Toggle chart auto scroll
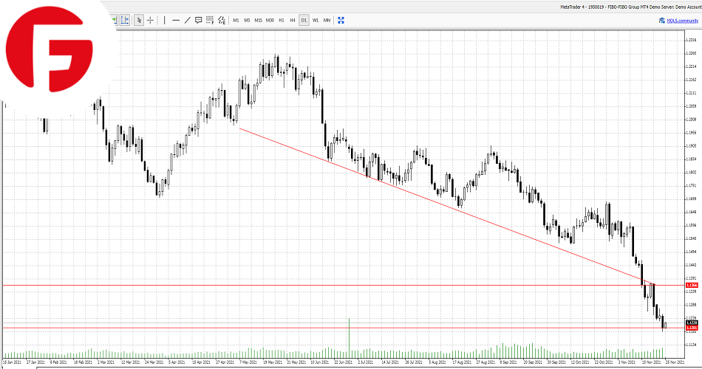The image size is (702, 369). coord(114,20)
